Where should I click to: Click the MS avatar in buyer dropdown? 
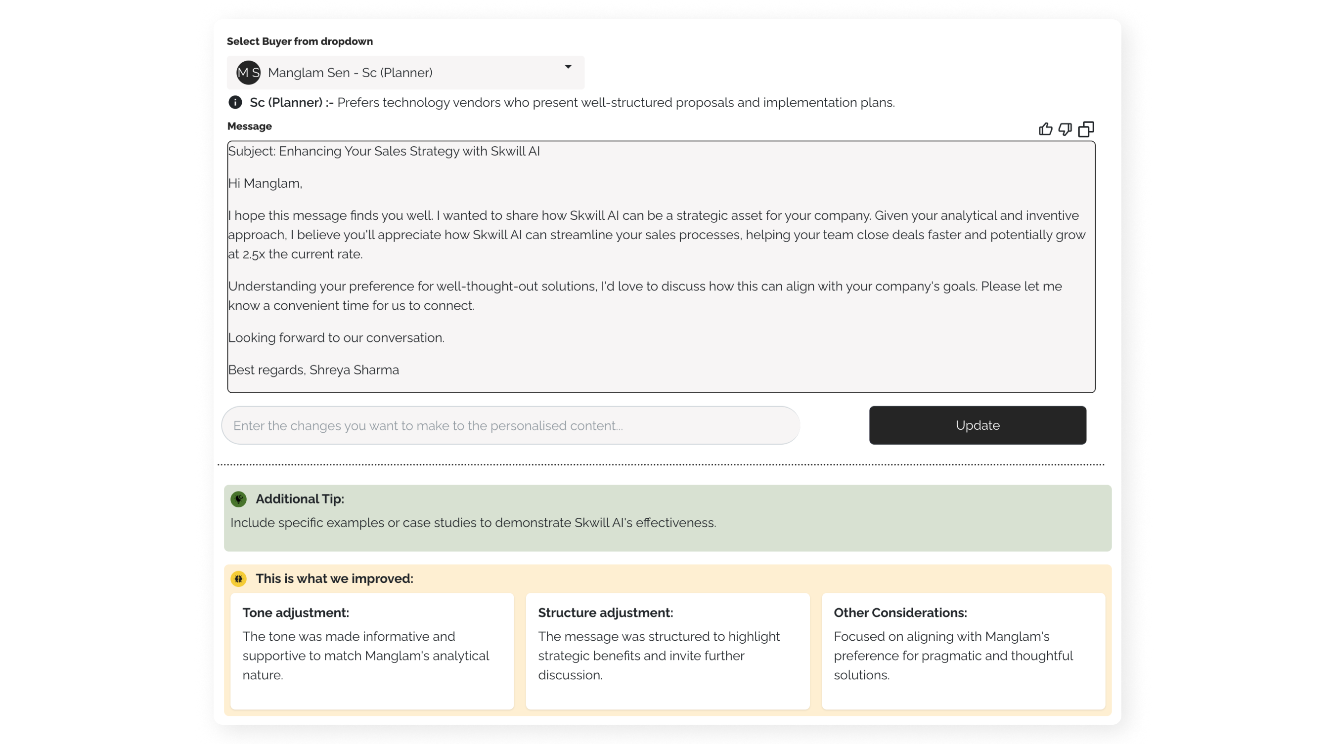tap(248, 73)
